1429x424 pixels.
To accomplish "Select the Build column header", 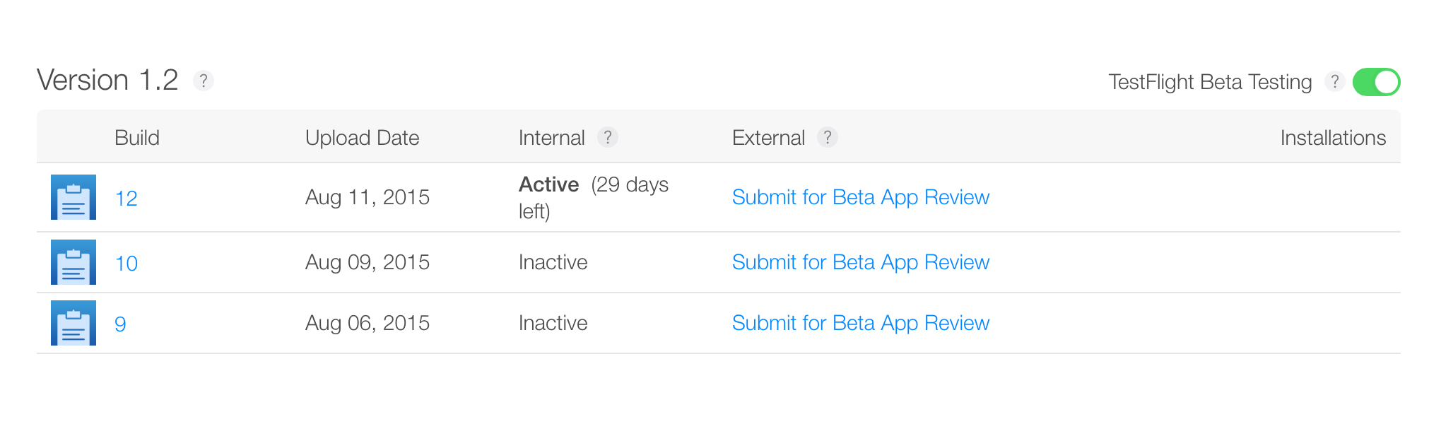I will coord(137,137).
